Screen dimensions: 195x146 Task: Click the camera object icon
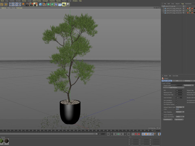tap(64, 4)
